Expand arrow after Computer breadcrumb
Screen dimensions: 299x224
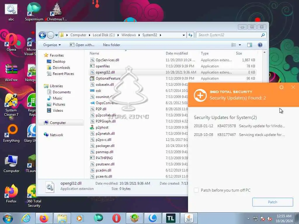pos(89,35)
